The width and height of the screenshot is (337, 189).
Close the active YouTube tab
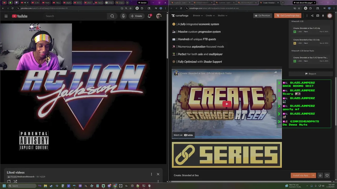point(28,3)
